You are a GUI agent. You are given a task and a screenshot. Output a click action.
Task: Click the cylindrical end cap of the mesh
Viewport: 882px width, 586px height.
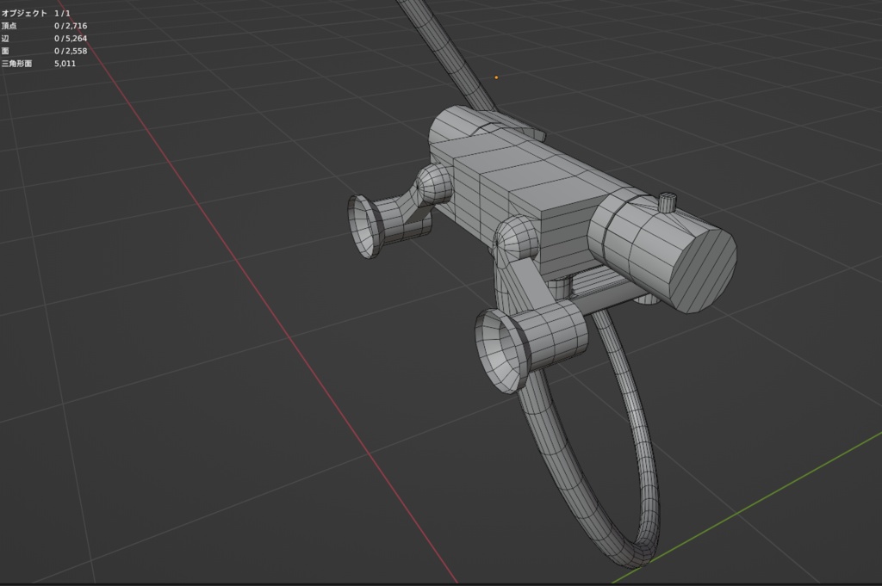(x=705, y=269)
